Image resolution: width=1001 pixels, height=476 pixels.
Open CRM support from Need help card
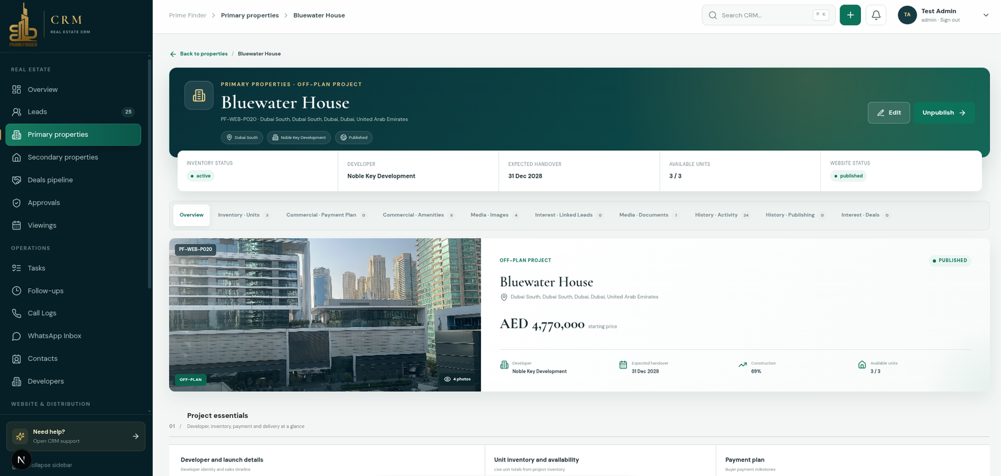click(x=76, y=436)
